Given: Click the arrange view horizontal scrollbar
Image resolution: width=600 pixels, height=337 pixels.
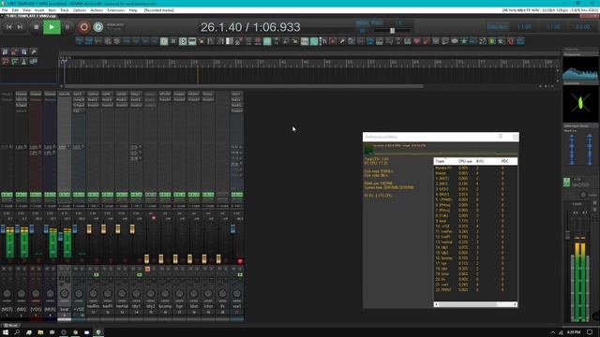Looking at the screenshot, I should point(244,86).
